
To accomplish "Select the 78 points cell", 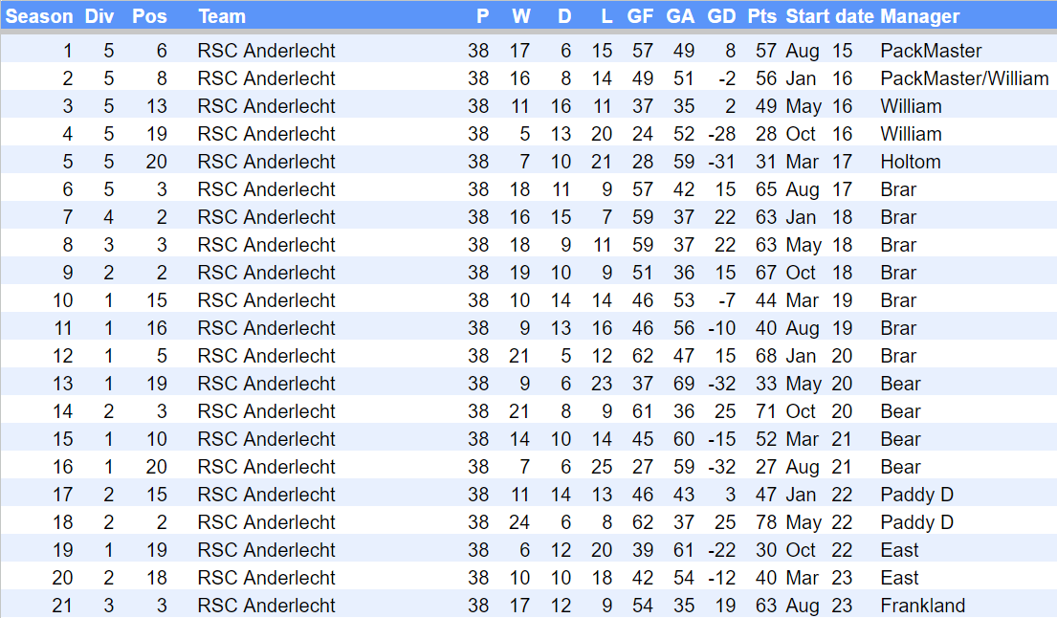I will tap(765, 522).
